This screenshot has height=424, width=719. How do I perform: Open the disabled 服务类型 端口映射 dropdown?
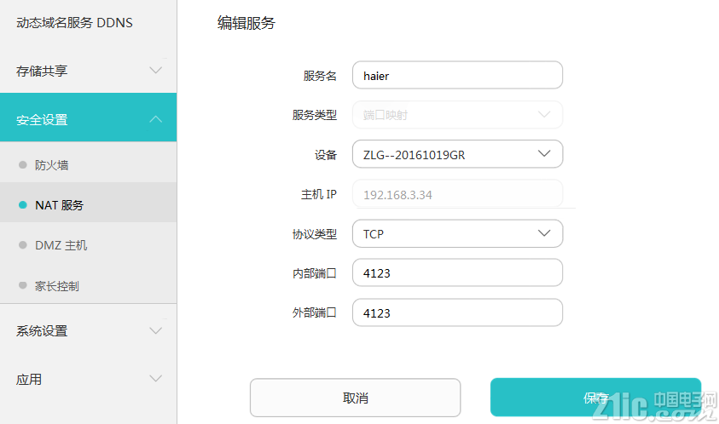457,114
